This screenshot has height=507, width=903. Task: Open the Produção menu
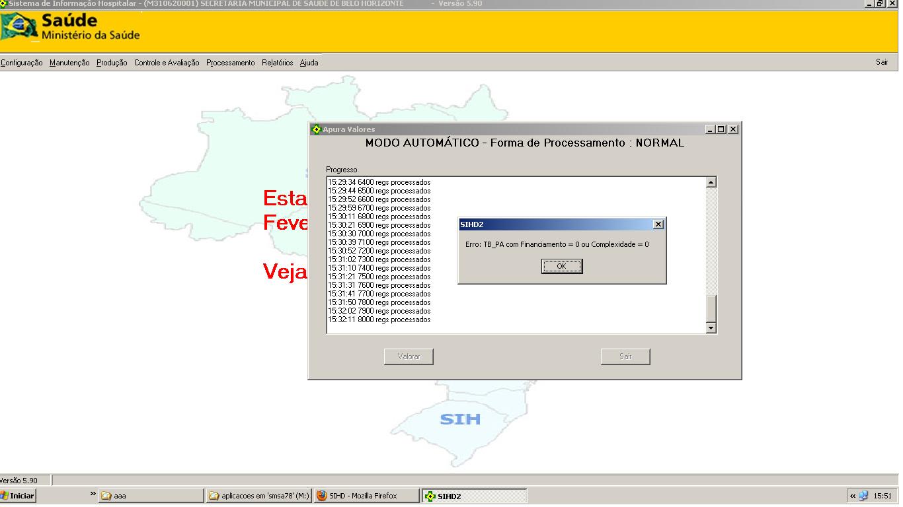[x=112, y=63]
